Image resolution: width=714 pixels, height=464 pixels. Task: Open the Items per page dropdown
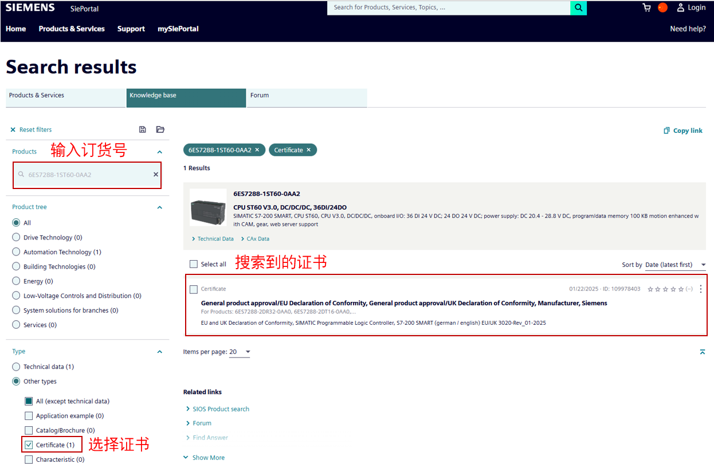pyautogui.click(x=240, y=352)
